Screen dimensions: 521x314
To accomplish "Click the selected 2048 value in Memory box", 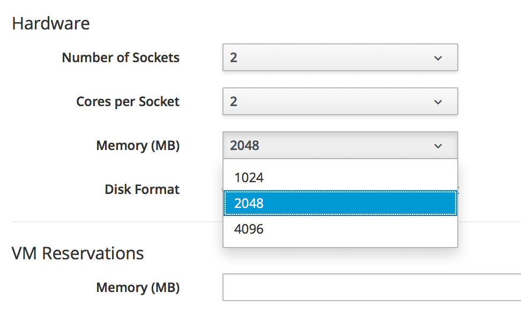I will 244,146.
